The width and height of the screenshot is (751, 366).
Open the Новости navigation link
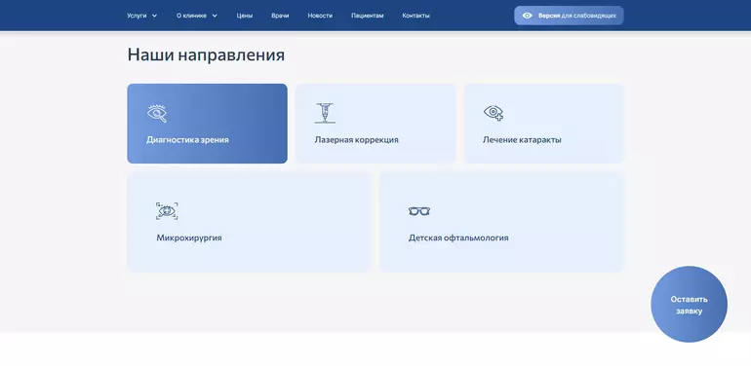[320, 16]
